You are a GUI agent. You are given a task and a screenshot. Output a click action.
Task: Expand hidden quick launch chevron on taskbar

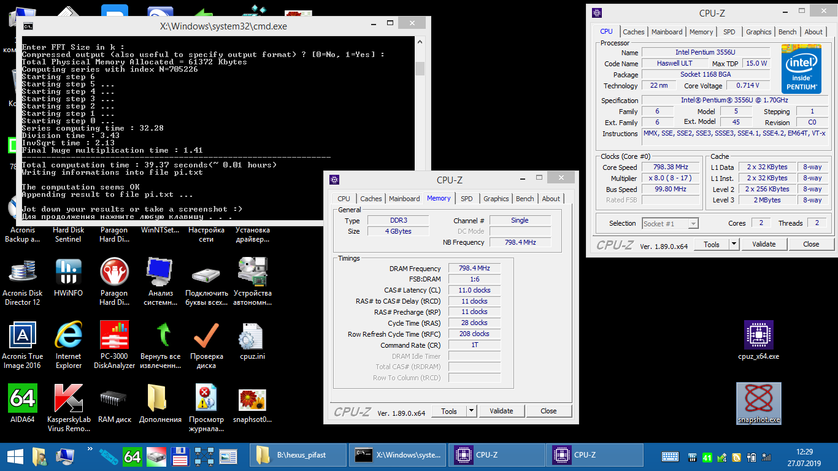pyautogui.click(x=90, y=450)
